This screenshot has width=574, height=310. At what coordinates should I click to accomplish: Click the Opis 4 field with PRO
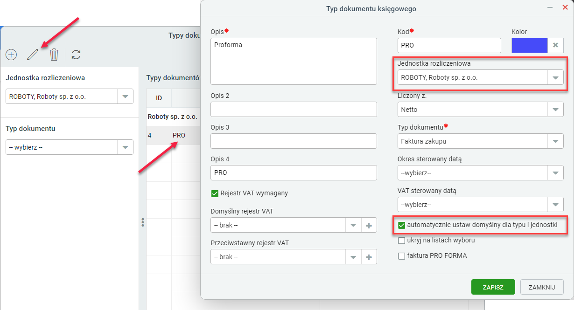click(294, 172)
